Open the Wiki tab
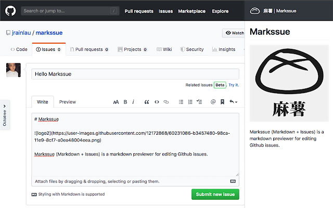 coord(164,49)
